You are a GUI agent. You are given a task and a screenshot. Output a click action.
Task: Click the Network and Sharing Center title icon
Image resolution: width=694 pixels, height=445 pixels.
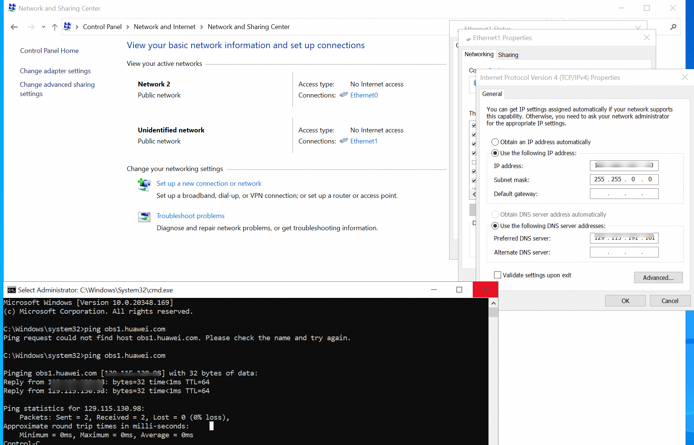tap(12, 8)
